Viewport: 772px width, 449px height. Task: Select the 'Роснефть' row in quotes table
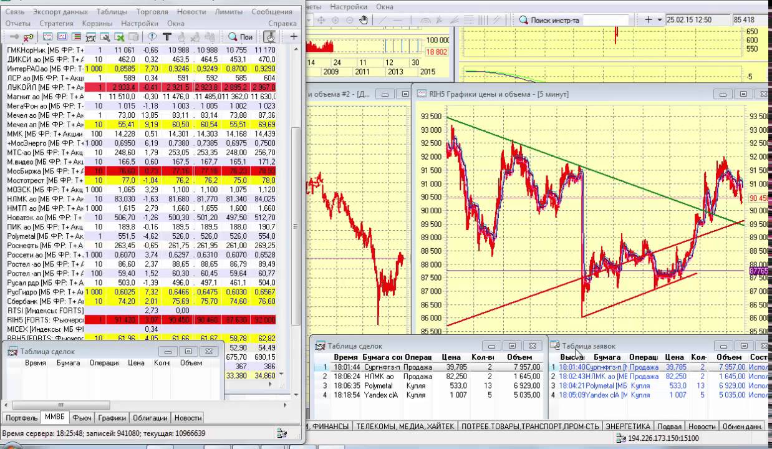pyautogui.click(x=141, y=246)
